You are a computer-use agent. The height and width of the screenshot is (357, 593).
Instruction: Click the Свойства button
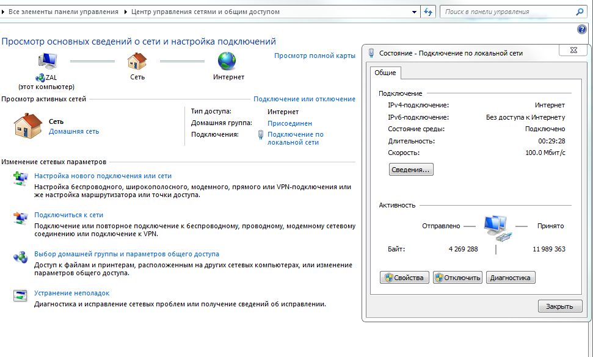point(404,278)
